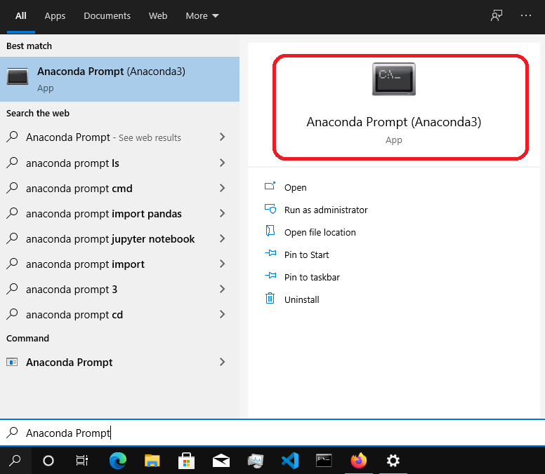
Task: Launch File Explorer from the taskbar
Action: pos(152,461)
